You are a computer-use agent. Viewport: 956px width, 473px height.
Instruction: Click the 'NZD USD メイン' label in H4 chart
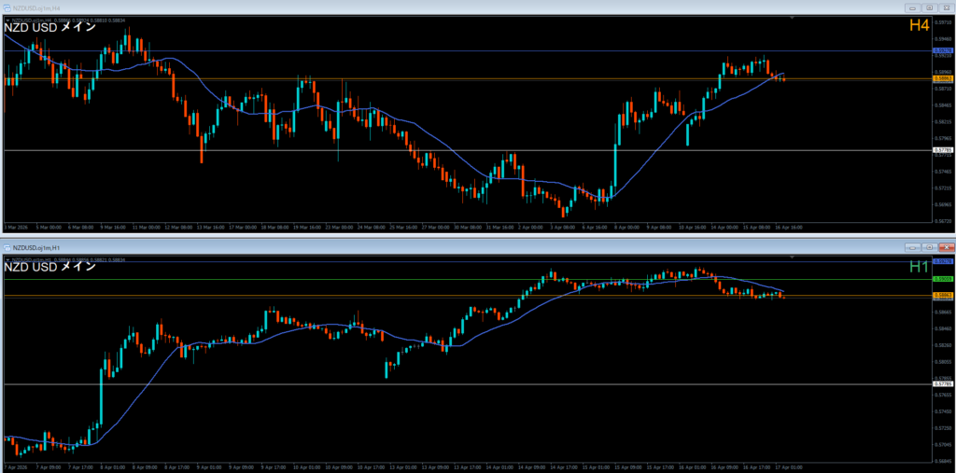[x=49, y=27]
